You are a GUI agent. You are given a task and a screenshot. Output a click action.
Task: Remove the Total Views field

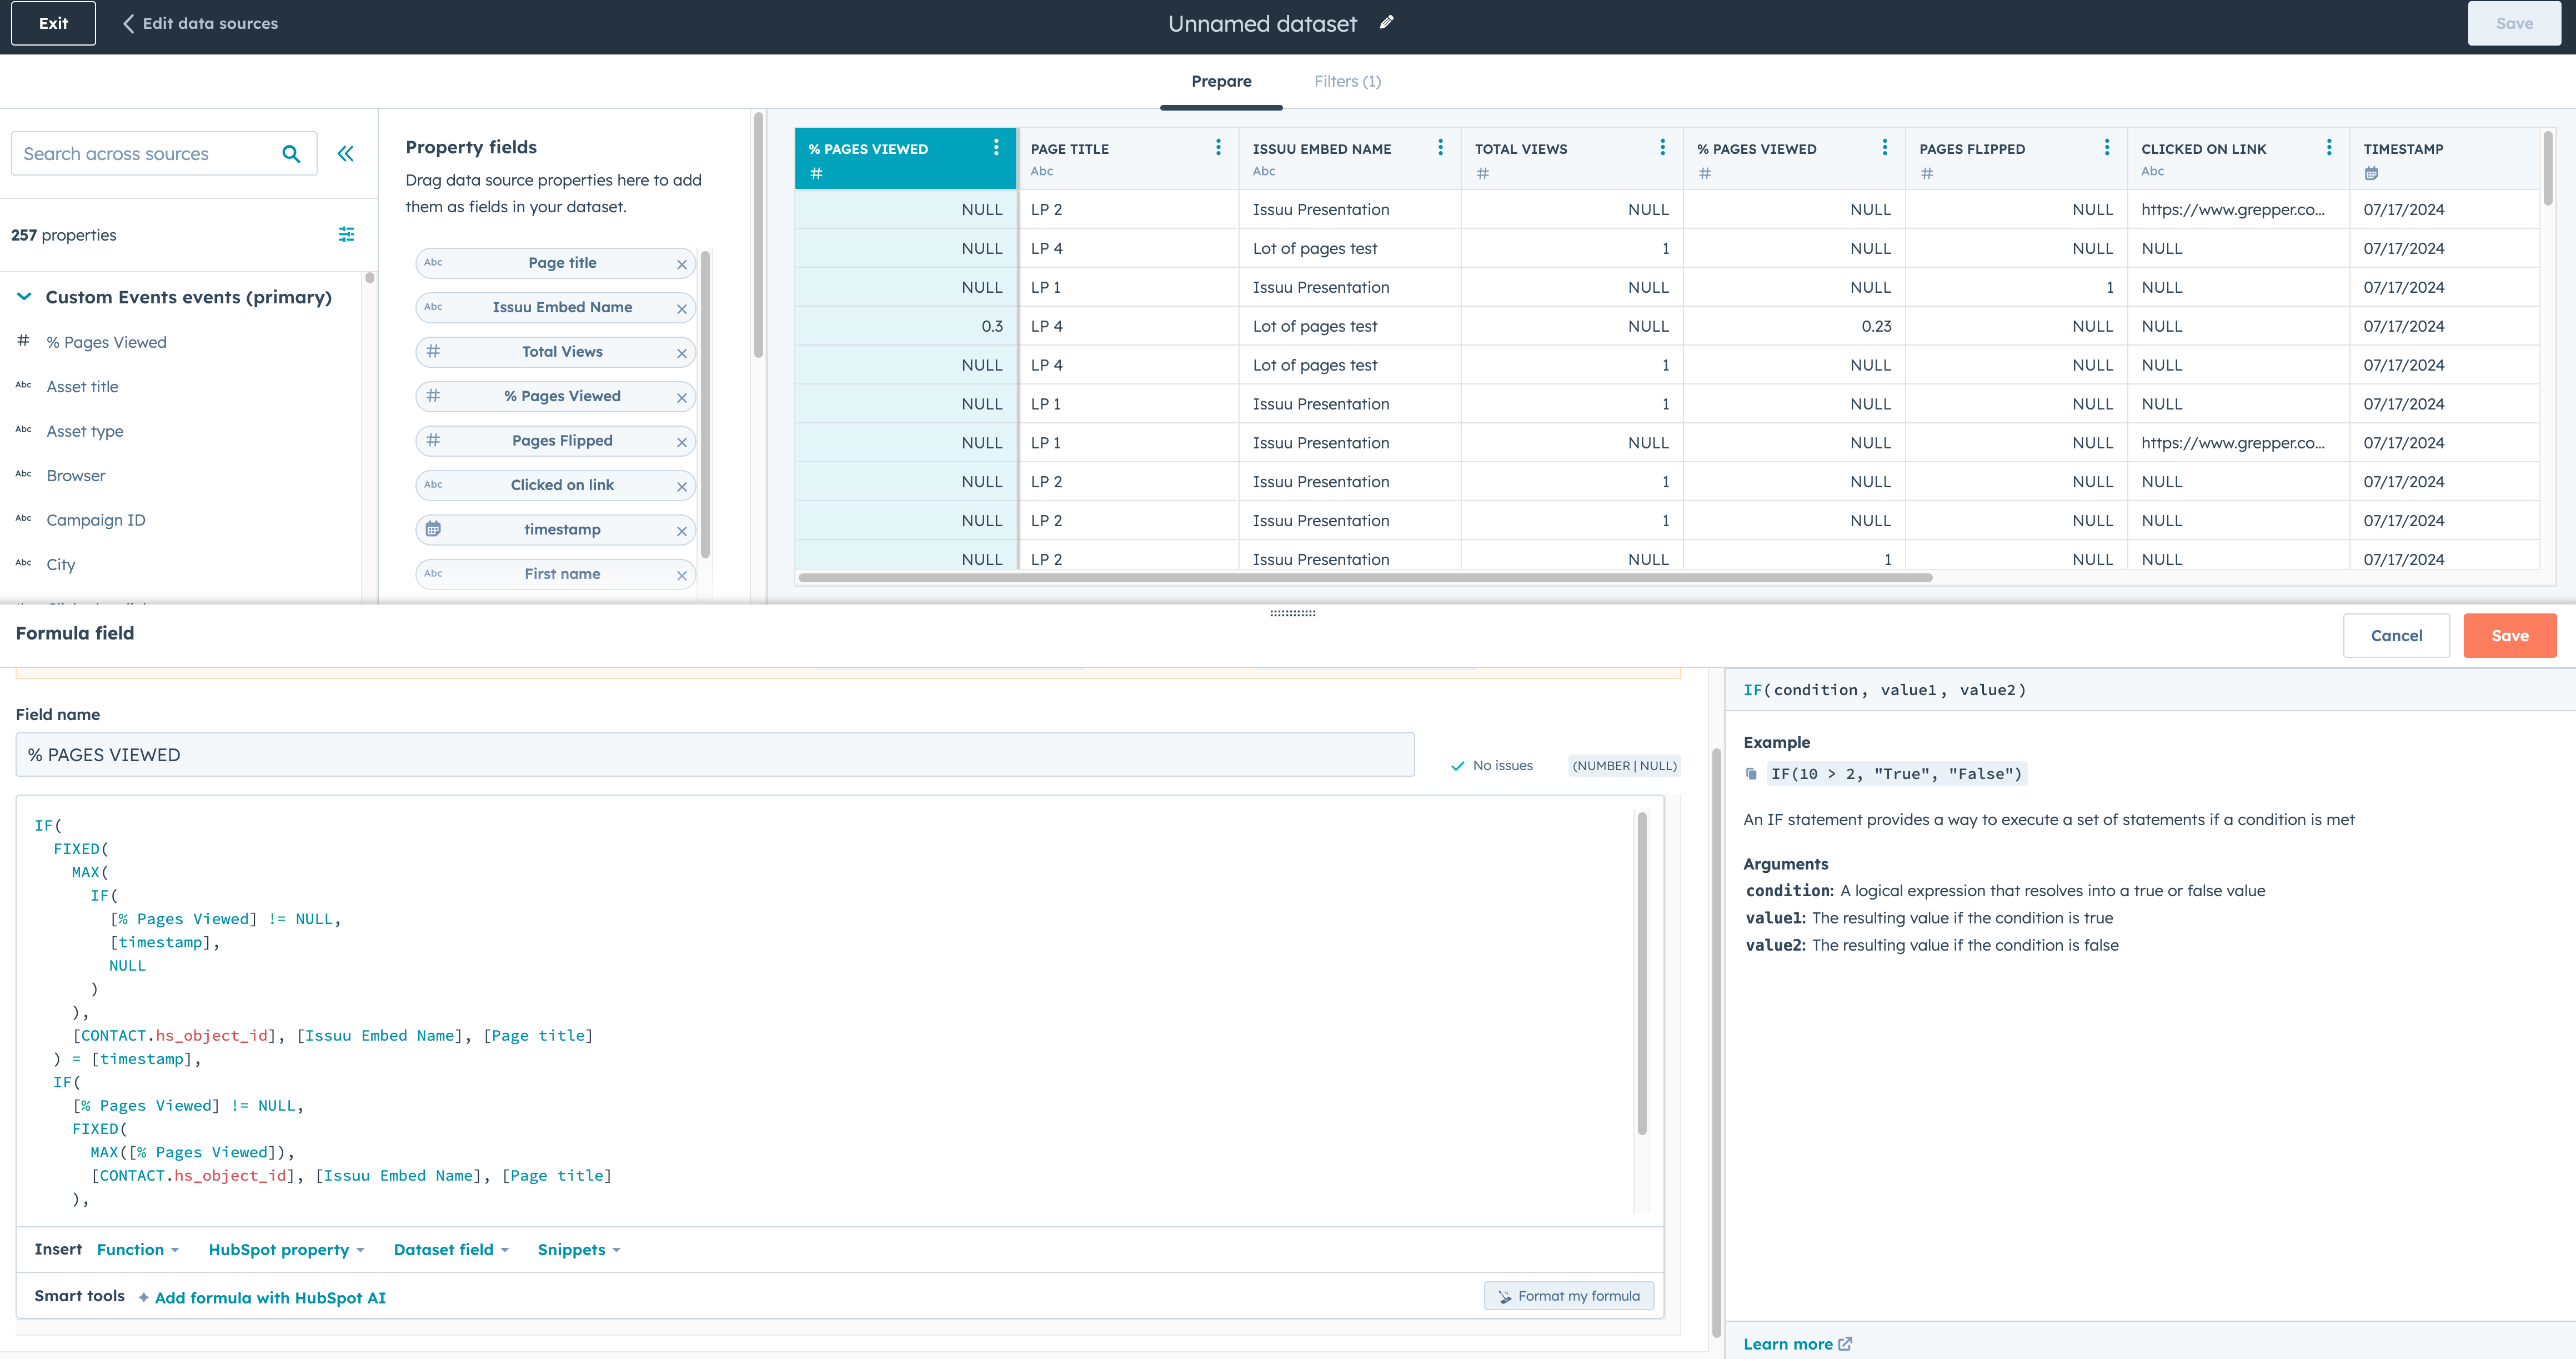pos(682,353)
